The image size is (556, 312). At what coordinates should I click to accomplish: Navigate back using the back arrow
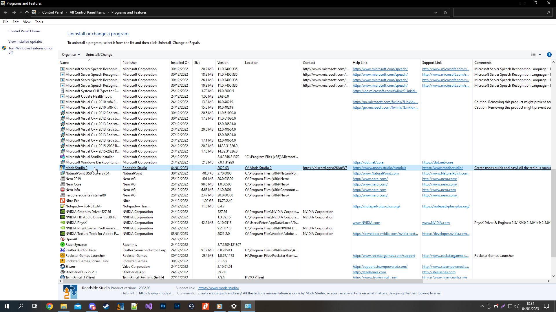coord(5,12)
